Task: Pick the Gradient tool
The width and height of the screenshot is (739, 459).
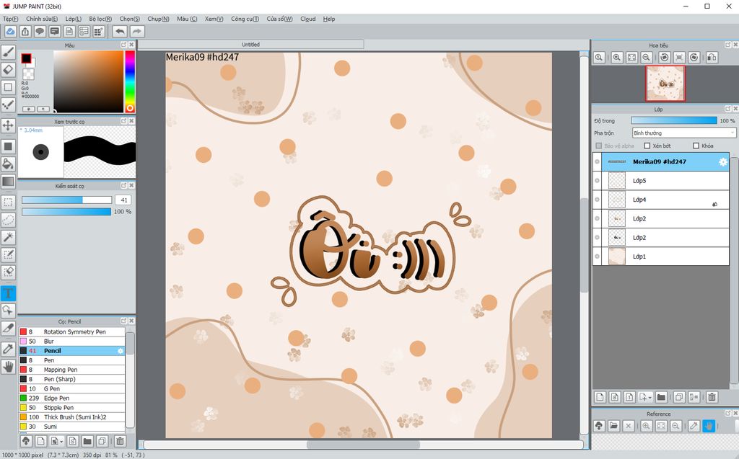Action: tap(8, 182)
